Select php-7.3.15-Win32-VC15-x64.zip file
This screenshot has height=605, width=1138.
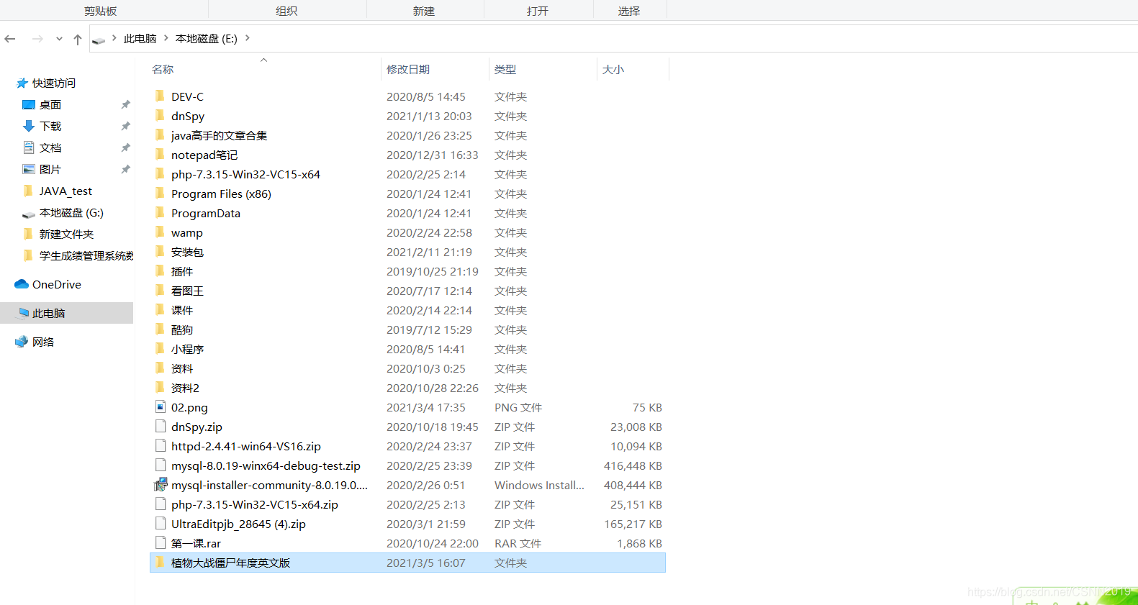(x=255, y=505)
